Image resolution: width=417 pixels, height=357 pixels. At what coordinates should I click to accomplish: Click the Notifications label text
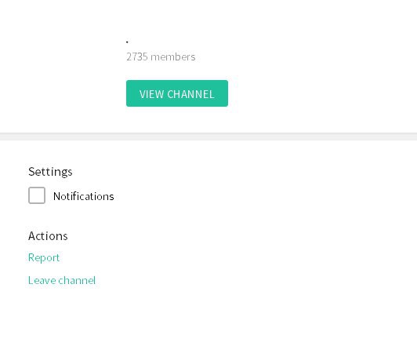(x=83, y=196)
